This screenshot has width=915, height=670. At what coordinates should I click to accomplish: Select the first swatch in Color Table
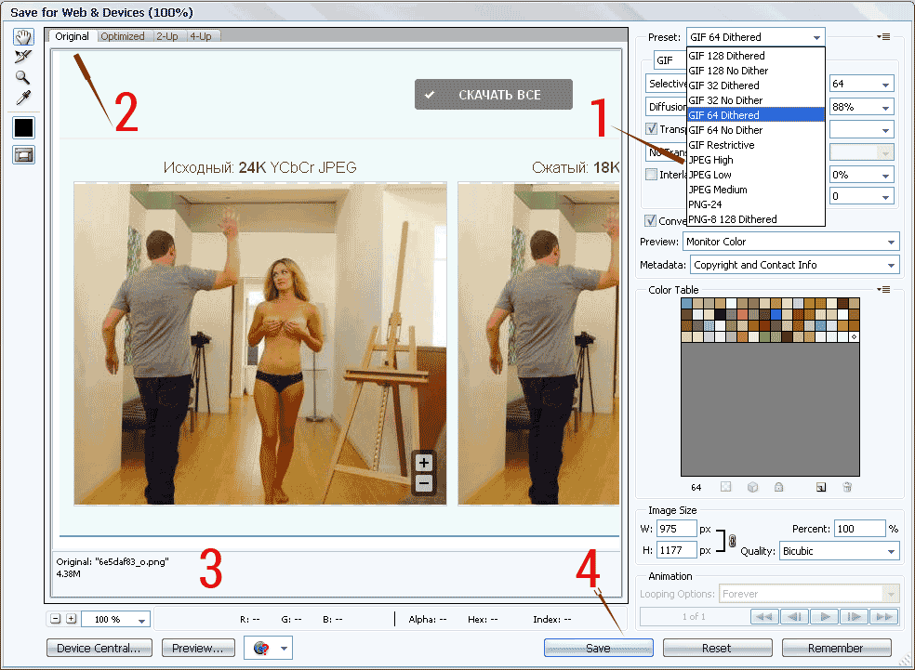coord(687,303)
